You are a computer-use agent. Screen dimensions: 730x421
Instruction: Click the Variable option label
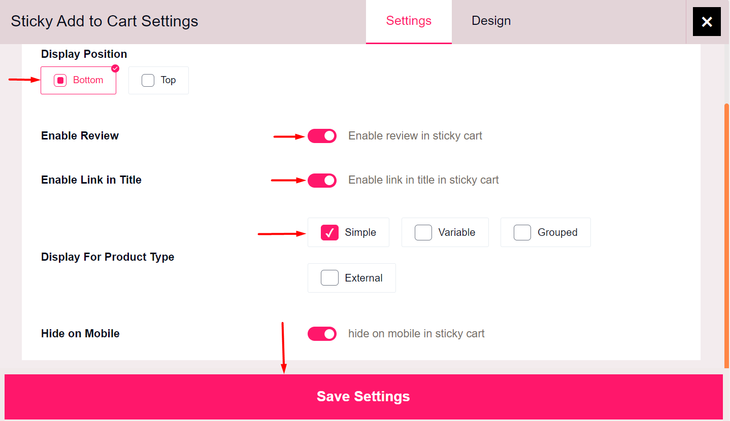457,232
